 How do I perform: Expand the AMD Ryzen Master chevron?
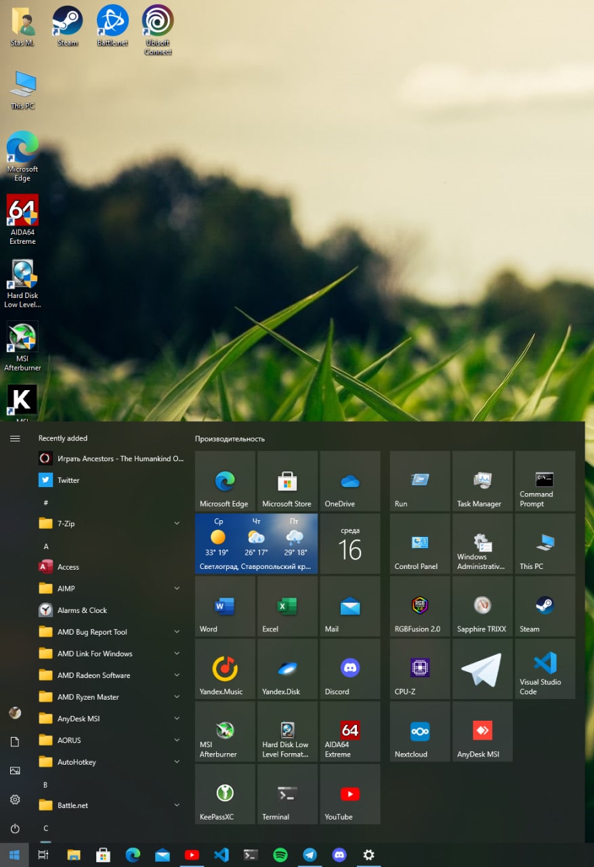point(177,697)
